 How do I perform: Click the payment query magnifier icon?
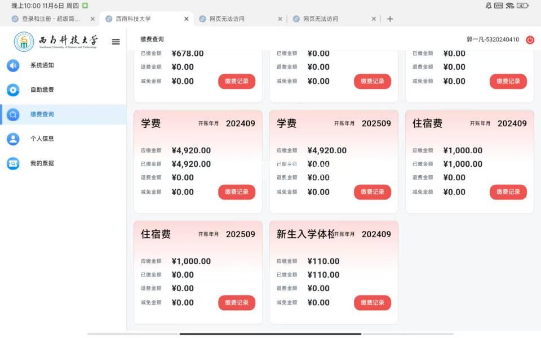(13, 114)
